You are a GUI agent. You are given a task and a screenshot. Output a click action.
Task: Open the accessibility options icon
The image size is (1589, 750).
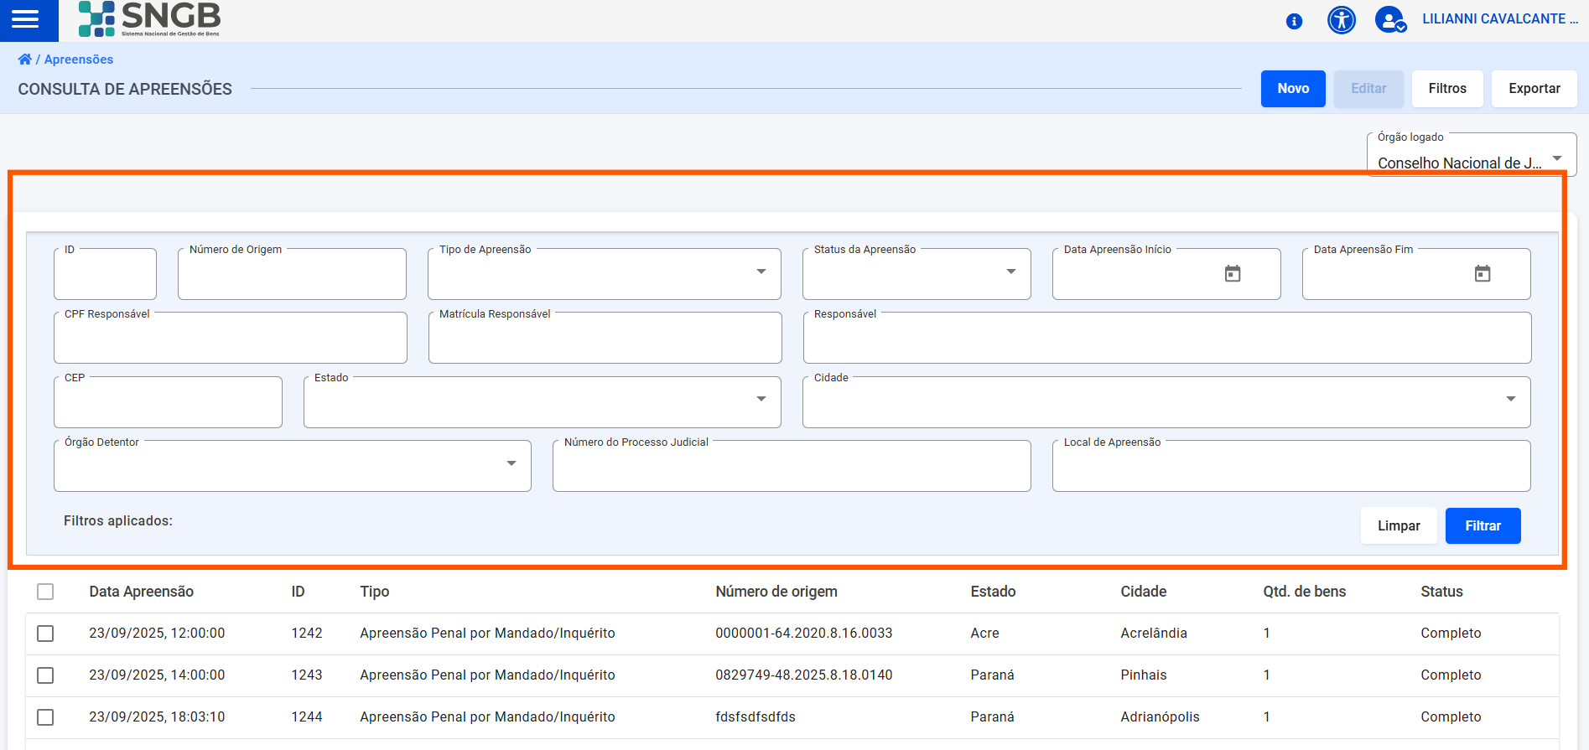pos(1341,20)
